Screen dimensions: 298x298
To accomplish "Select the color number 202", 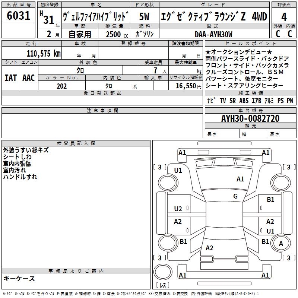I will [x=62, y=86].
